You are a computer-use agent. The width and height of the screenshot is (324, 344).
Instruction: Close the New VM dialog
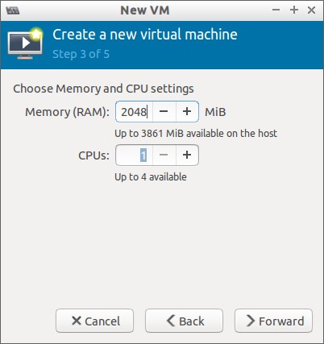(x=311, y=10)
